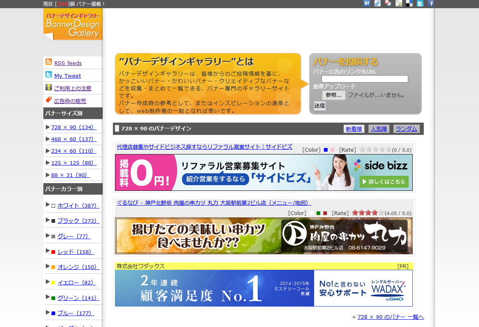
Task: Click the paperclip Livedoor Clip icon
Action: pos(378,3)
